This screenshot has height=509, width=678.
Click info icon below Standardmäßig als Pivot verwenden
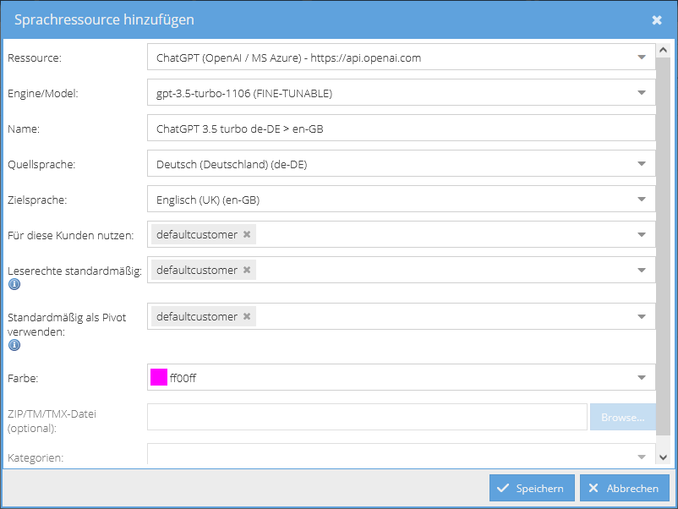14,345
